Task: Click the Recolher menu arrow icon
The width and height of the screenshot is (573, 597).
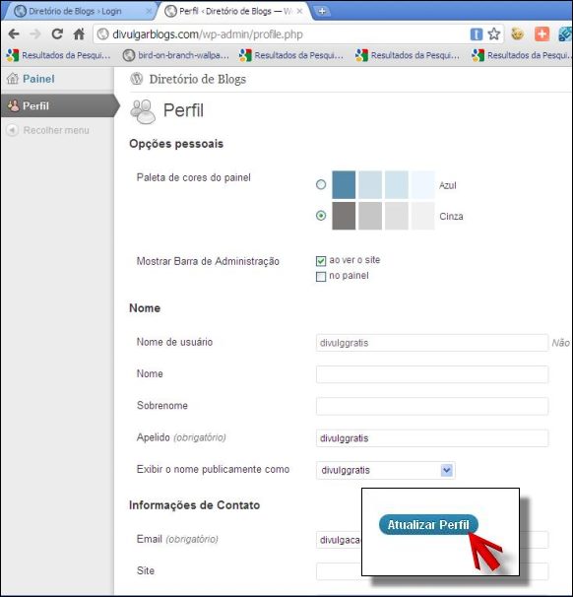Action: tap(12, 130)
